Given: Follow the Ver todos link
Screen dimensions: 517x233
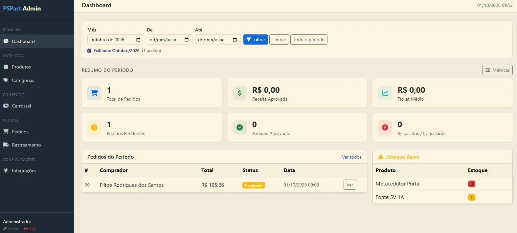Looking at the screenshot, I should point(351,157).
